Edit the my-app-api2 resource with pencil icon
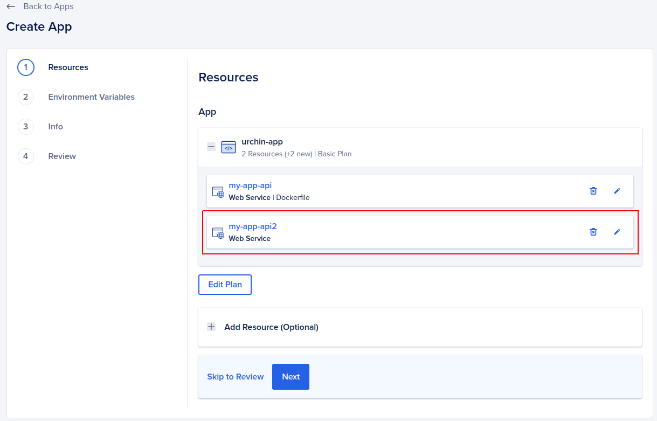Screen dimensions: 657x421 (617, 232)
